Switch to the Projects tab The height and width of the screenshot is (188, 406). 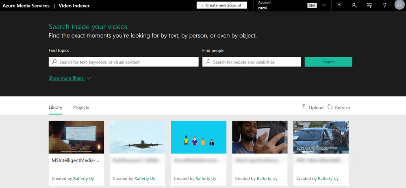(x=81, y=108)
